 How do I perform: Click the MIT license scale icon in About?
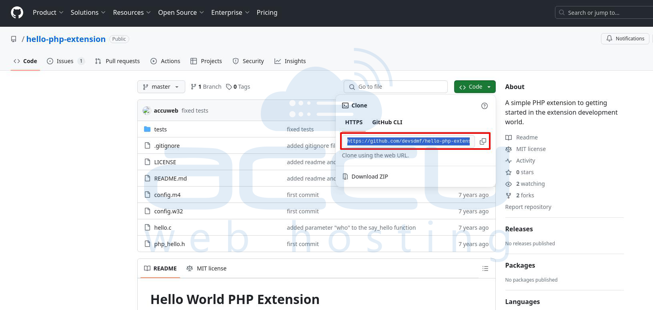click(x=509, y=149)
